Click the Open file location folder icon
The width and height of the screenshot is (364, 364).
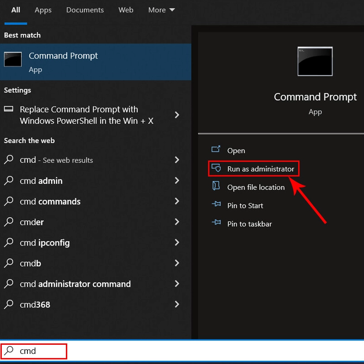[216, 186]
